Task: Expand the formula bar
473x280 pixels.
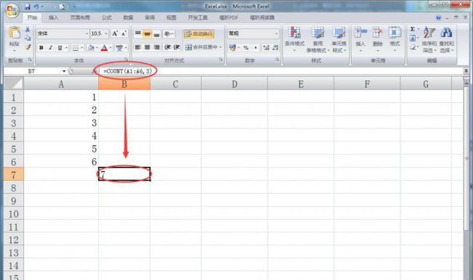Action: (466, 71)
